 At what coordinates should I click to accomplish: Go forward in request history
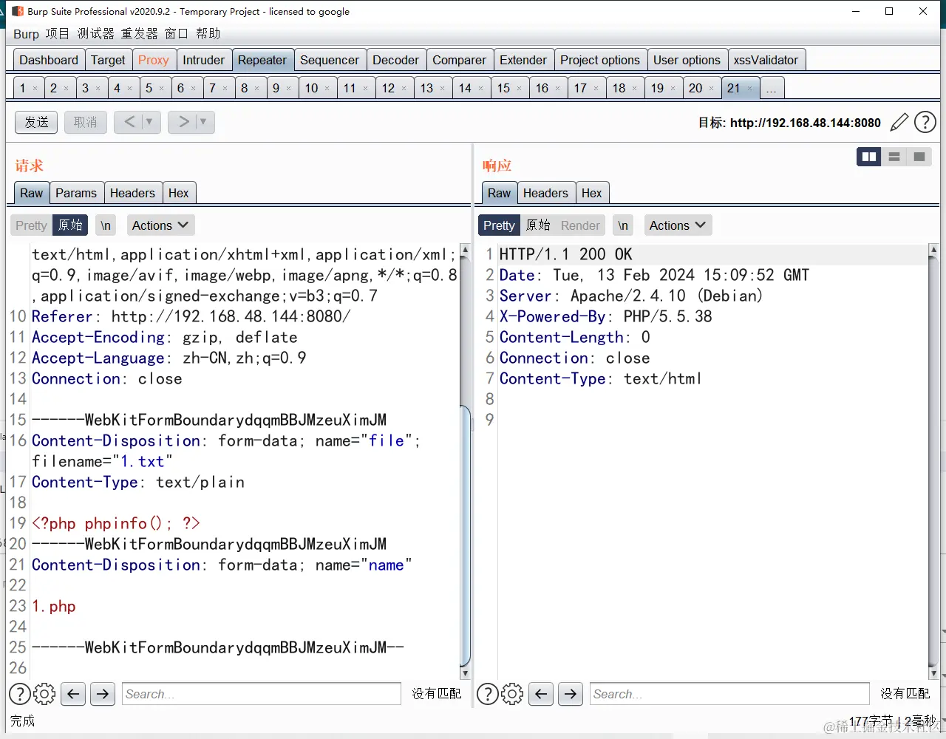point(183,122)
